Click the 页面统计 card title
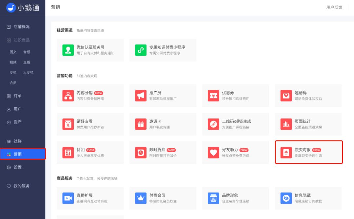This screenshot has width=354, height=219. [x=303, y=121]
